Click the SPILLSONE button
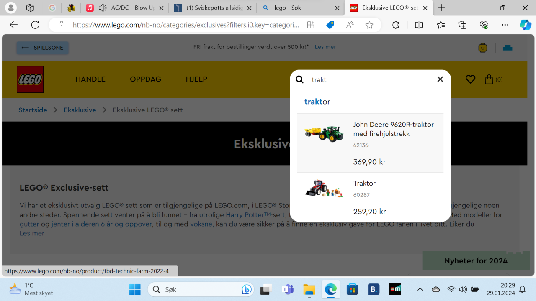The image size is (536, 301). pyautogui.click(x=43, y=48)
